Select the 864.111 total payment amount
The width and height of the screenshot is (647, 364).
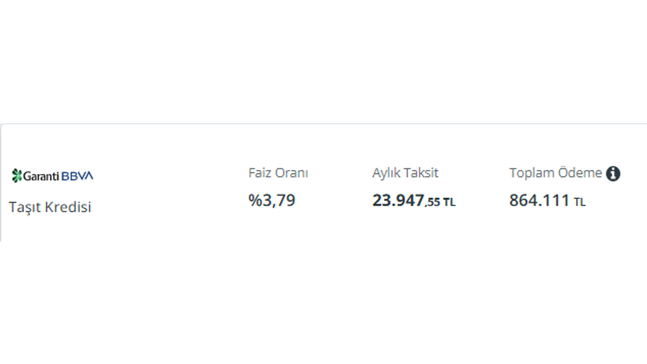click(x=539, y=201)
